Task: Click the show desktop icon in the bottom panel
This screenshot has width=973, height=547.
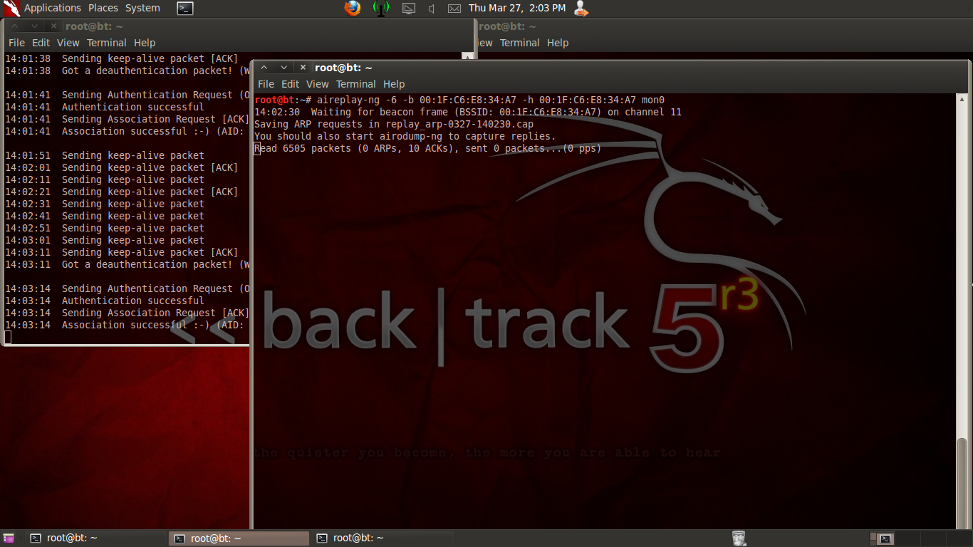Action: point(9,538)
